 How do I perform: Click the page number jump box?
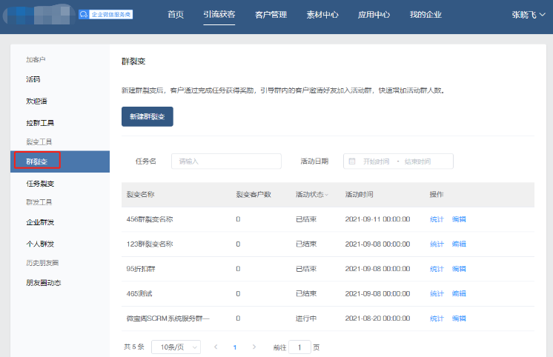point(299,347)
